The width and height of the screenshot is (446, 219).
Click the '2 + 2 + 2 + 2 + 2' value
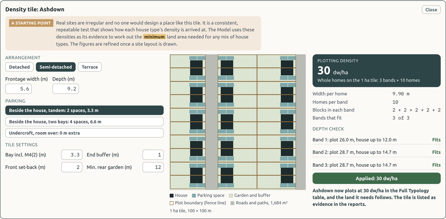416,110
